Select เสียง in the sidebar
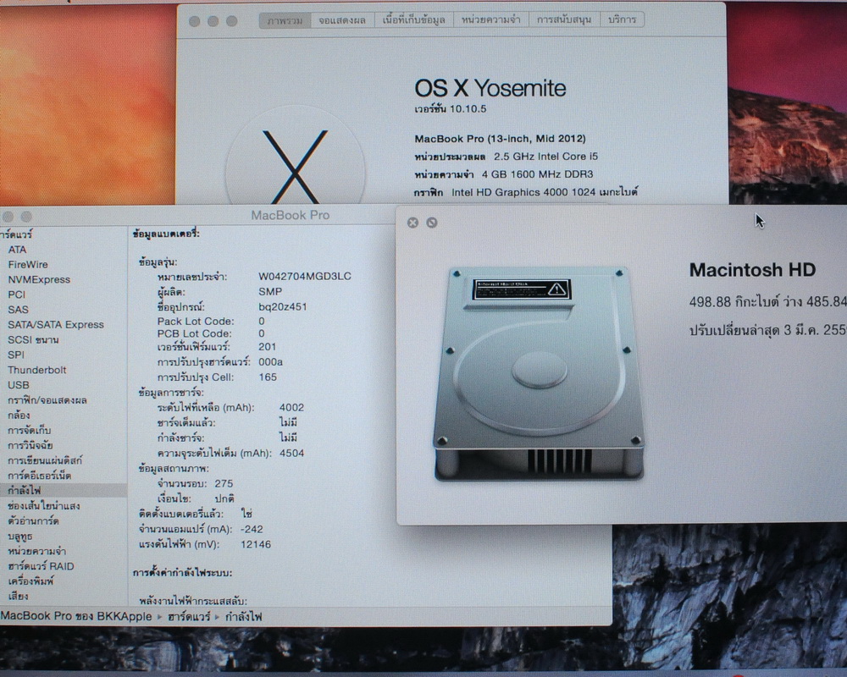 click(x=18, y=597)
